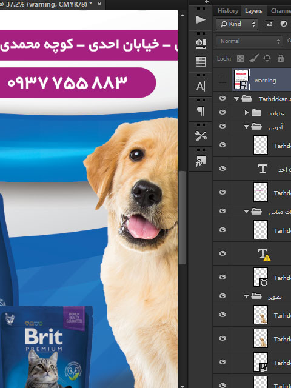
Task: Open the Tool Presets wrench icon
Action: click(x=201, y=136)
